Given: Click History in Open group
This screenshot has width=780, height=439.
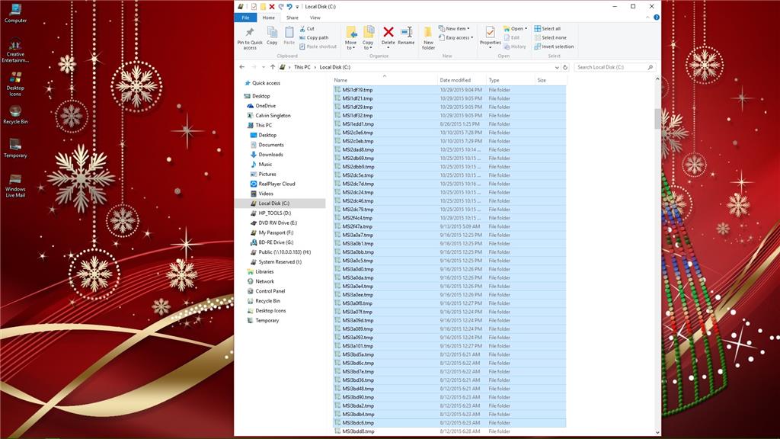Looking at the screenshot, I should [515, 46].
